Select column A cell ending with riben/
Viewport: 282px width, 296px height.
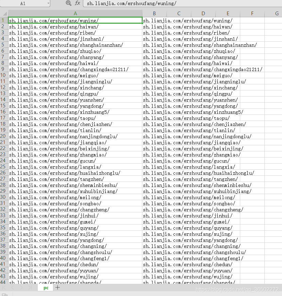[75, 33]
